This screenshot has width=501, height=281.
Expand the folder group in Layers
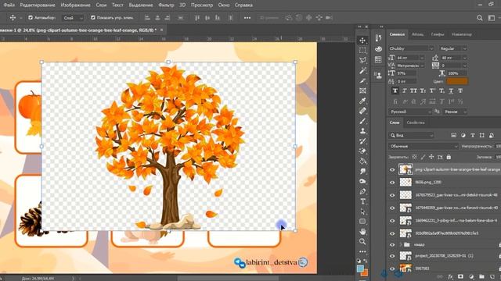pyautogui.click(x=400, y=244)
